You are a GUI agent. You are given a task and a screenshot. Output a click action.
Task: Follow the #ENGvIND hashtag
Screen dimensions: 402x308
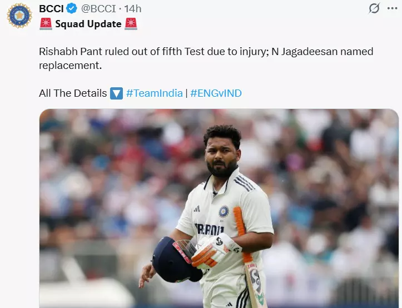point(216,93)
